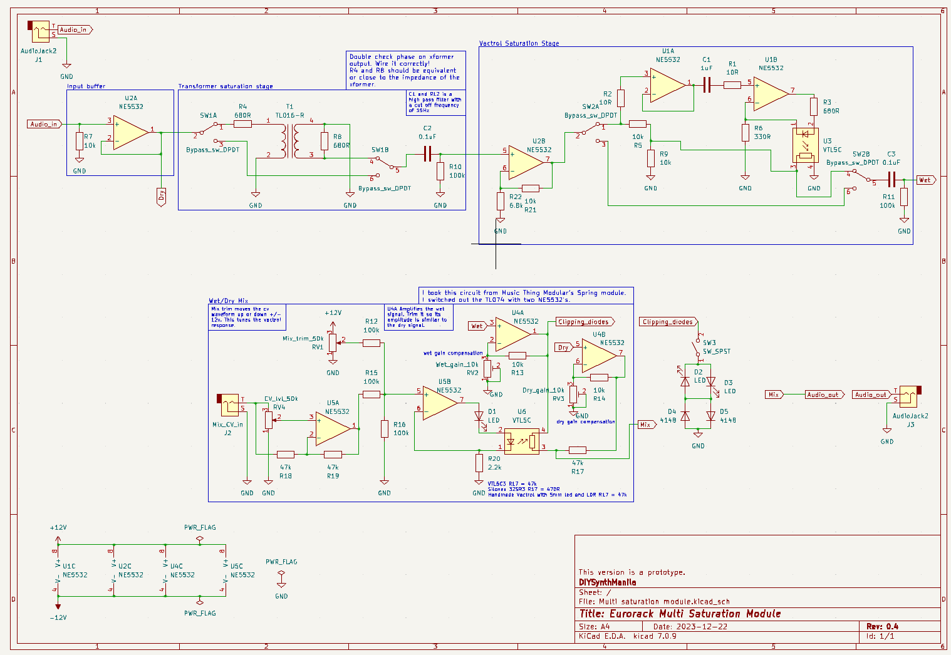Select the 'Vactrol Saturation Stage' heading text
This screenshot has width=951, height=655.
click(519, 43)
